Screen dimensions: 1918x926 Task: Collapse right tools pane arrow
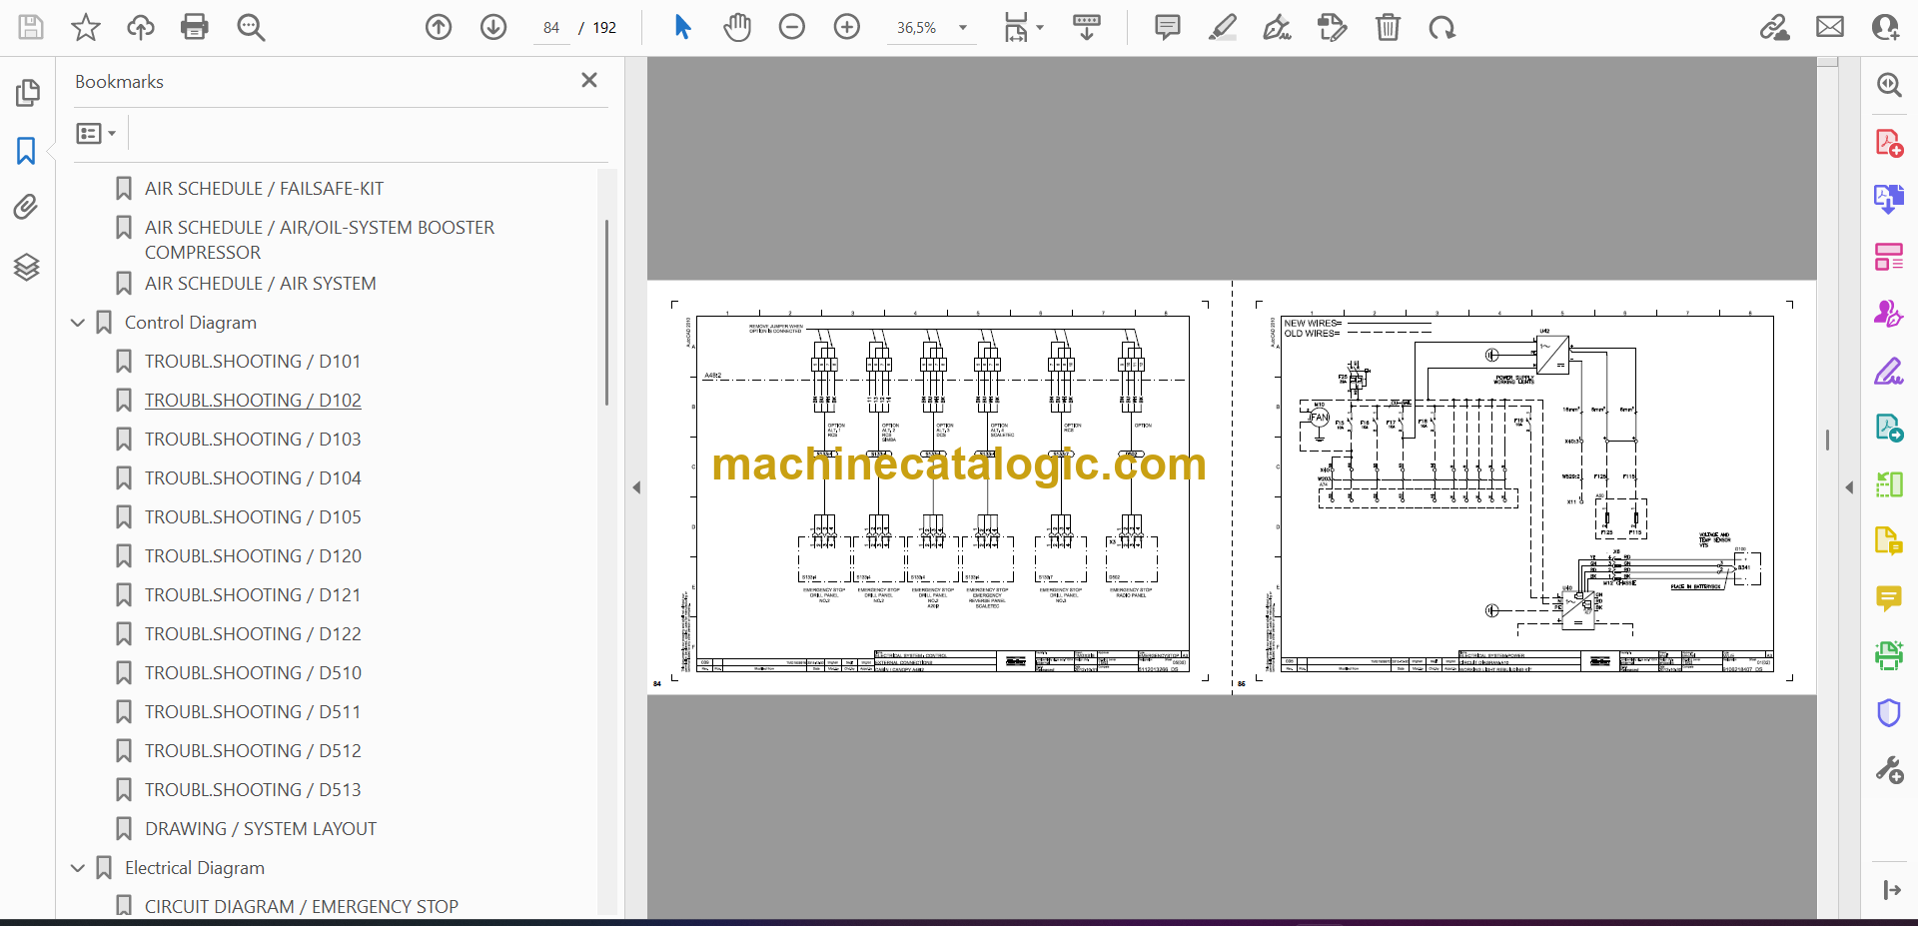[x=1849, y=487]
